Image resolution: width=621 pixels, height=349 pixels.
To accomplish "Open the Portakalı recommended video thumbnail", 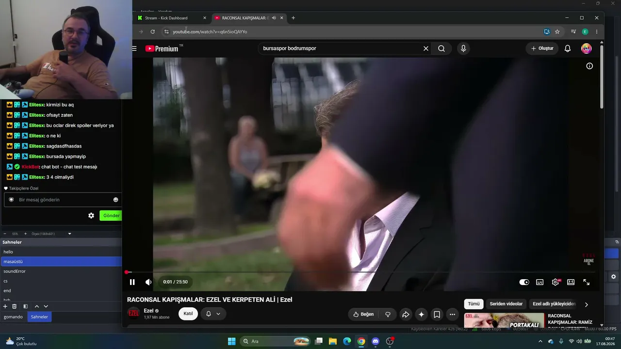I will tap(504, 320).
